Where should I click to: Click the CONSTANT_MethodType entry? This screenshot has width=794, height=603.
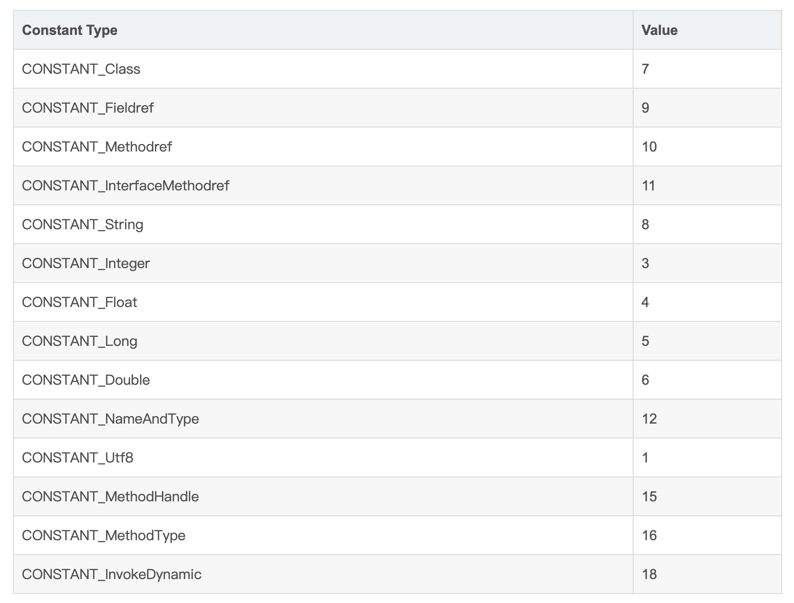[104, 535]
